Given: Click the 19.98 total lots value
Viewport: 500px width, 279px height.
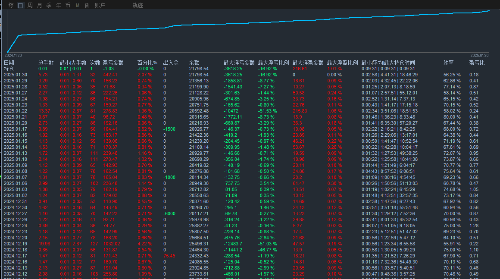Looking at the screenshot, I should tap(44, 244).
